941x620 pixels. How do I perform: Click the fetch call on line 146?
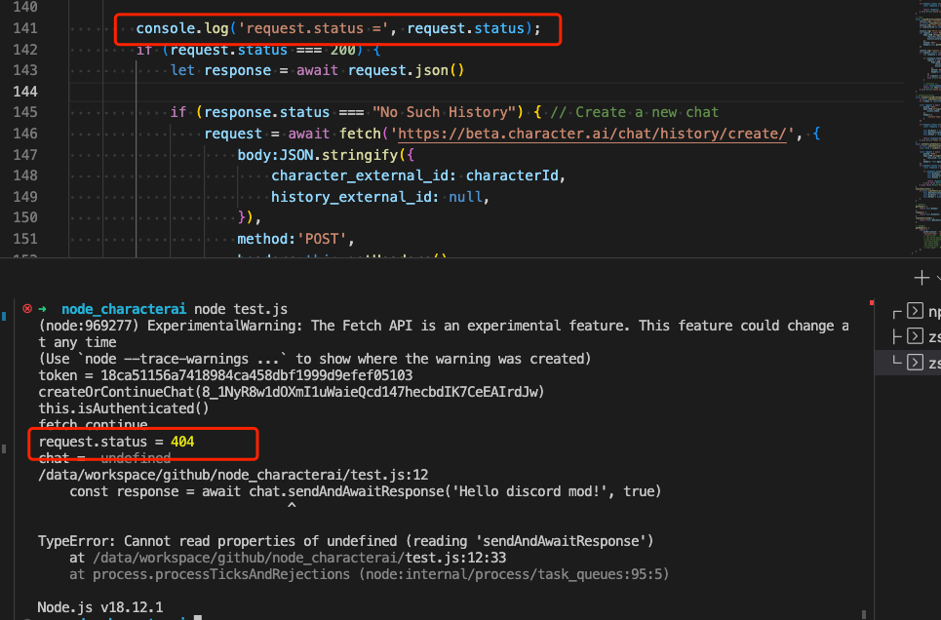click(x=362, y=133)
